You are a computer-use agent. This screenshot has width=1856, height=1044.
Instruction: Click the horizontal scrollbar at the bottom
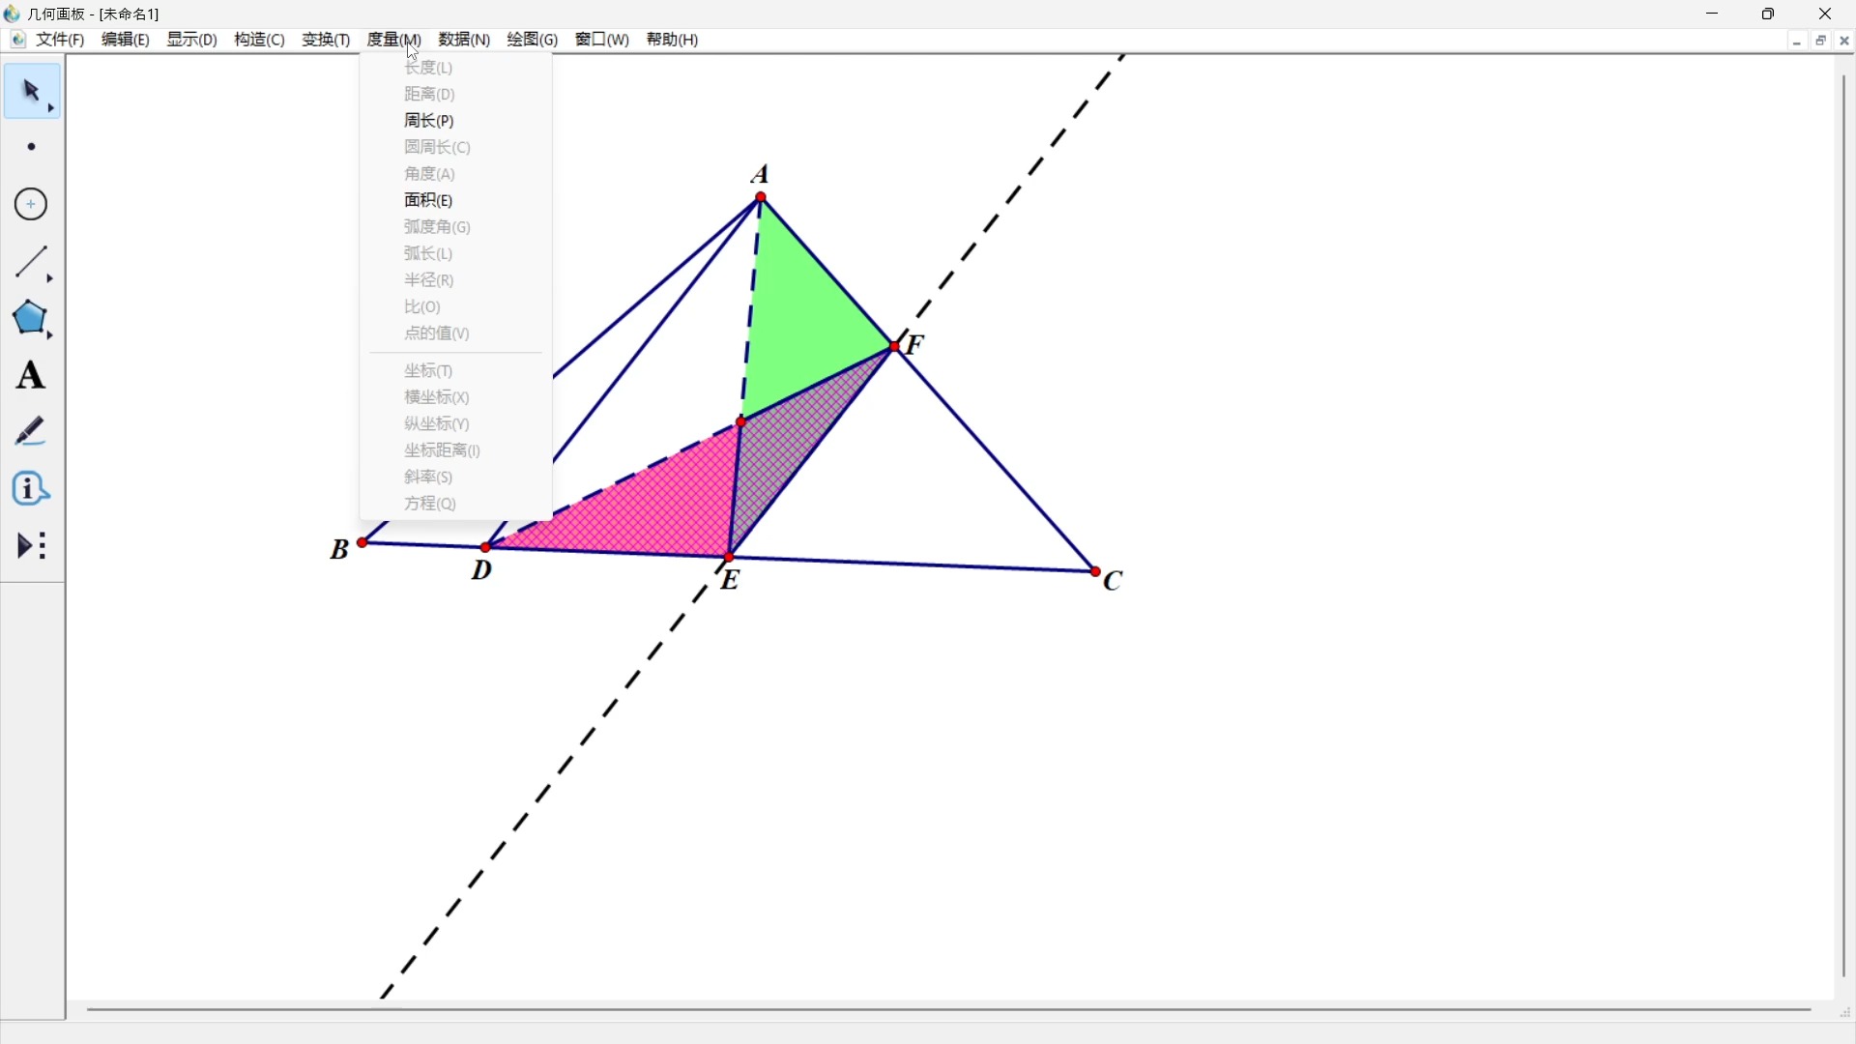pyautogui.click(x=949, y=1010)
